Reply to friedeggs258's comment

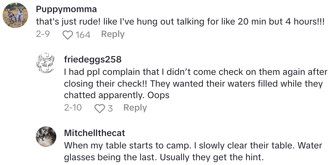(x=135, y=108)
